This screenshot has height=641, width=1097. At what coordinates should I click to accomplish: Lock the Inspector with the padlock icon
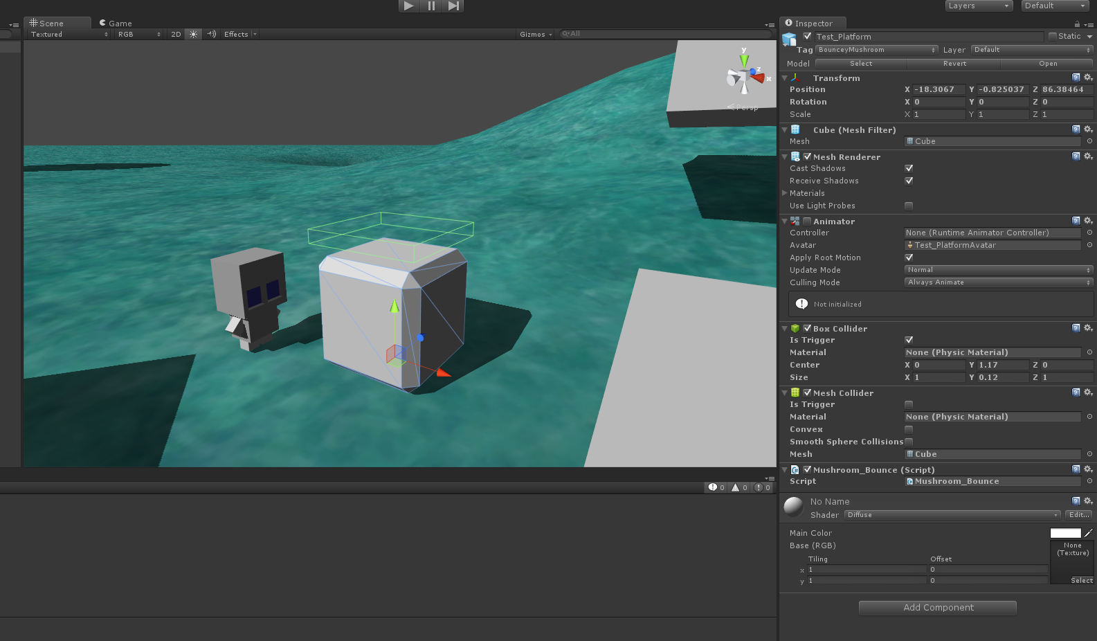click(x=1077, y=24)
